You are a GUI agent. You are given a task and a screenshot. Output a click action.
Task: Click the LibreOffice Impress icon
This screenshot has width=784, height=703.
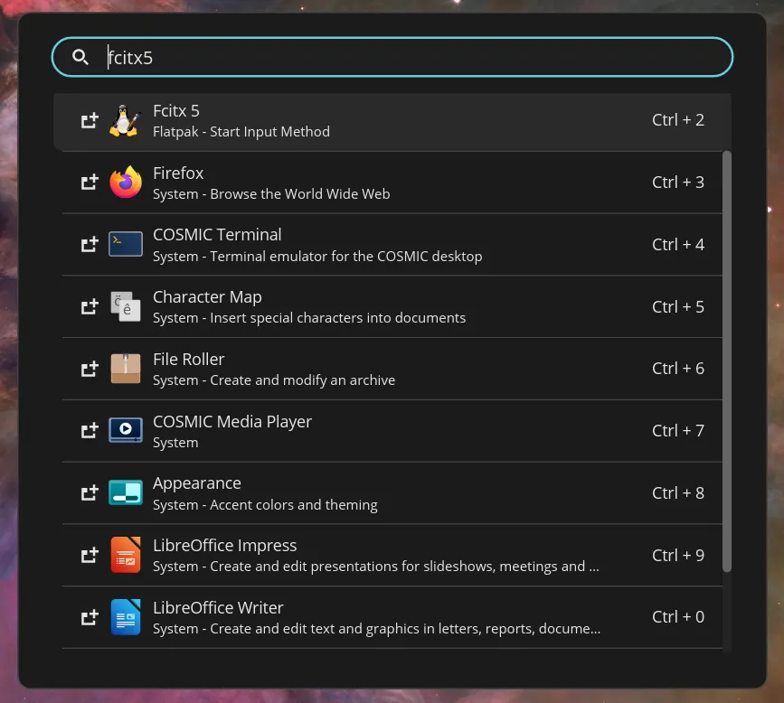pyautogui.click(x=126, y=555)
